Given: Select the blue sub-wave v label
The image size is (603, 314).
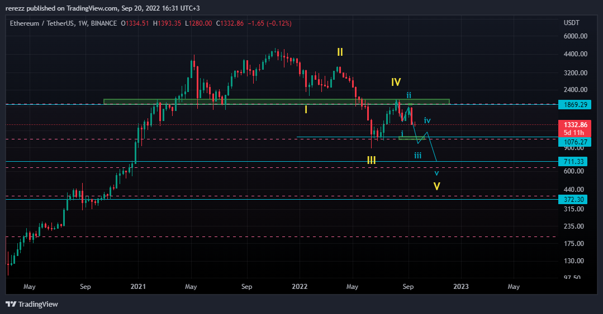Looking at the screenshot, I should click(x=436, y=173).
